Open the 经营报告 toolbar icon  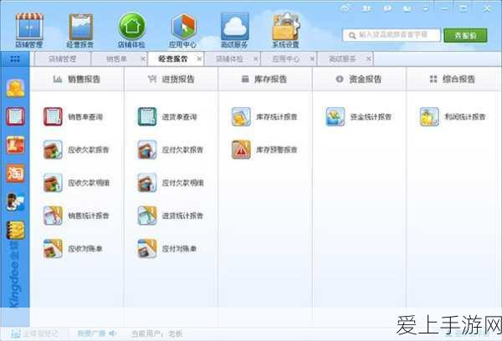pos(80,31)
